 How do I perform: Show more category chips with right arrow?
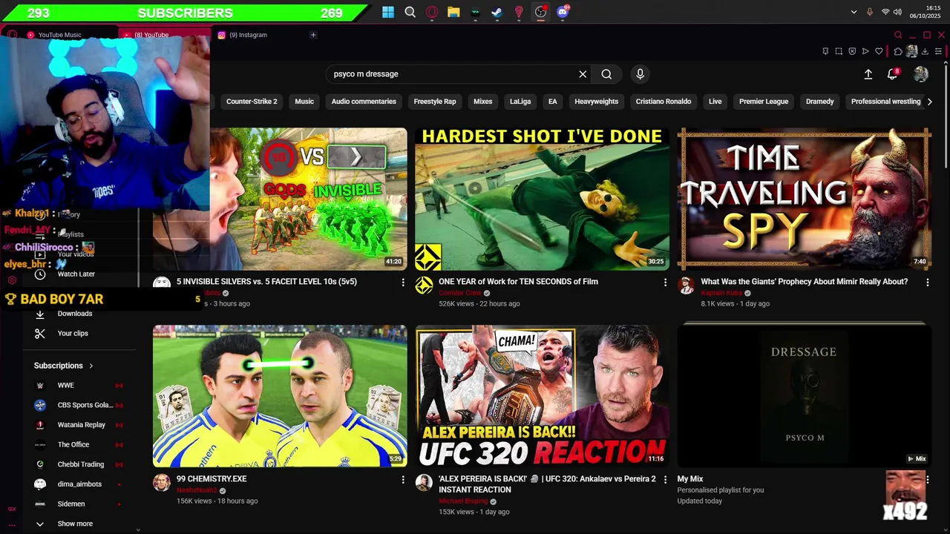click(x=929, y=102)
